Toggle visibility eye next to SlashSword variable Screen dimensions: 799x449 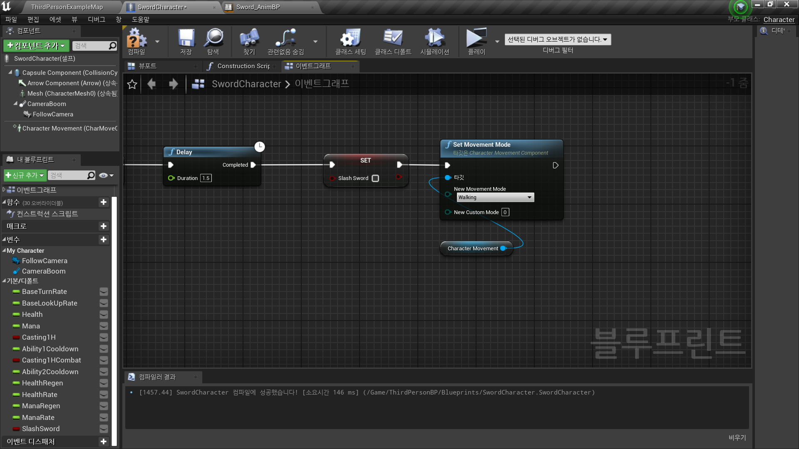pos(104,429)
